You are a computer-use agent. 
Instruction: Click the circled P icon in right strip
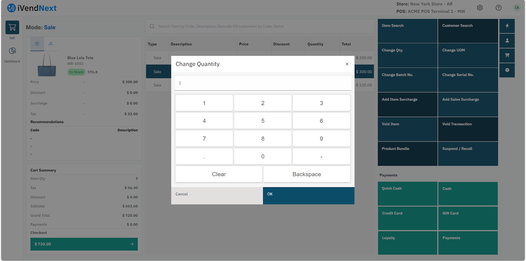pyautogui.click(x=507, y=70)
